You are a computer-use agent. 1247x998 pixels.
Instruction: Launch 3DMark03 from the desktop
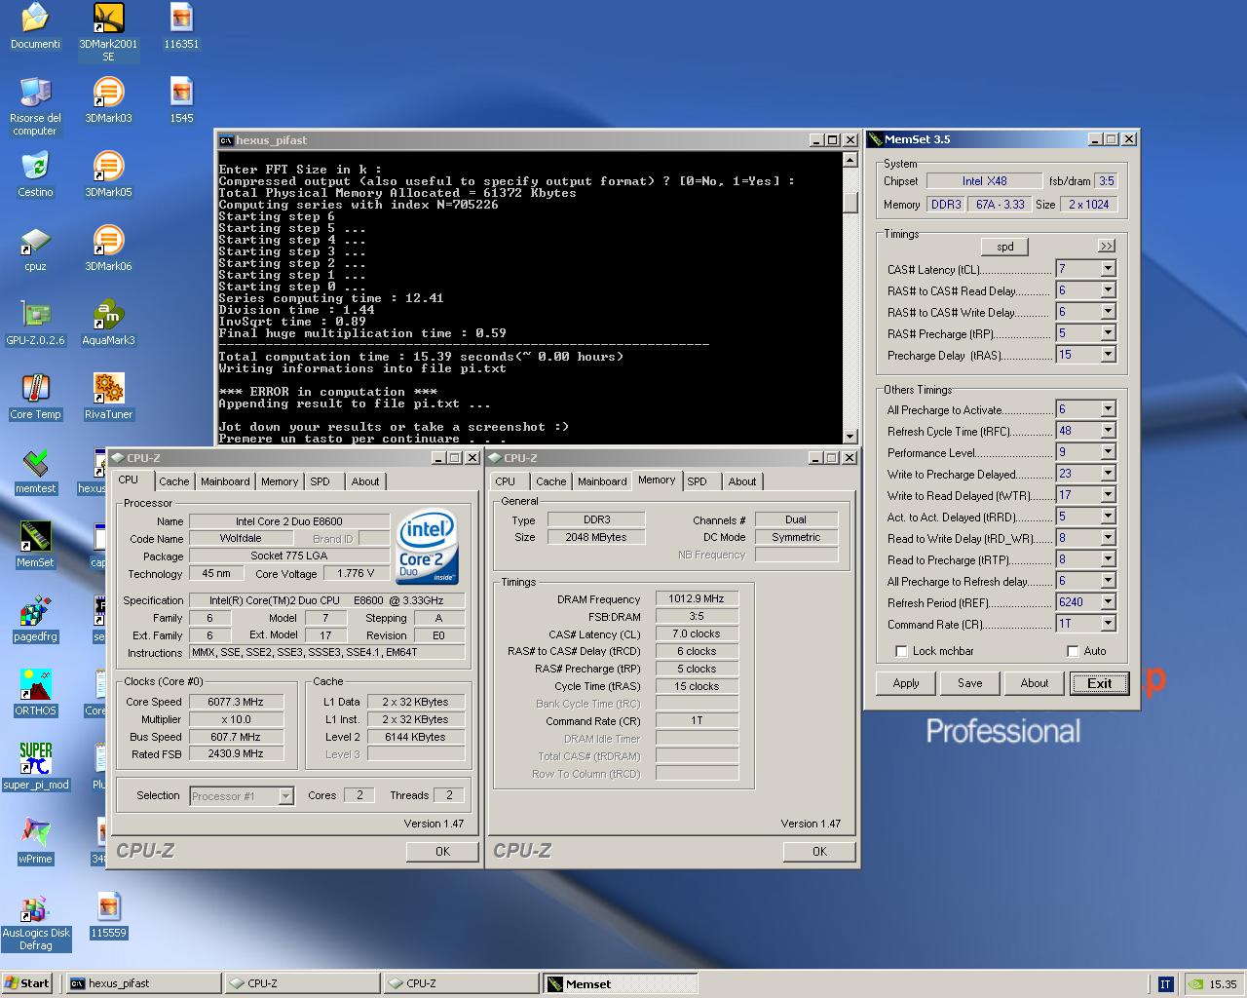[x=108, y=100]
